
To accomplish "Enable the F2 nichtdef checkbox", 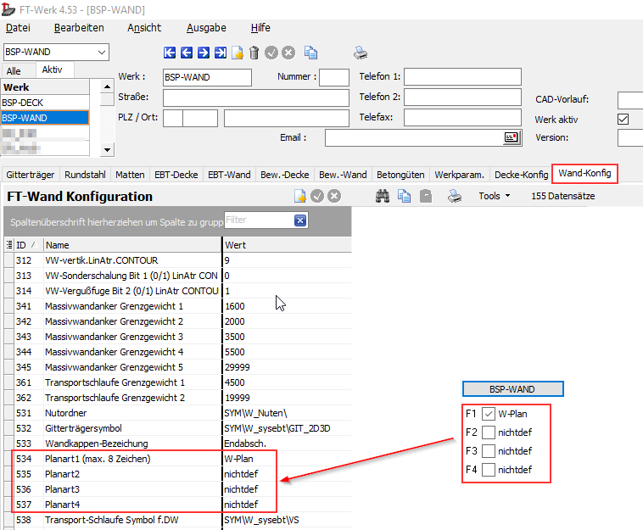I will point(489,432).
